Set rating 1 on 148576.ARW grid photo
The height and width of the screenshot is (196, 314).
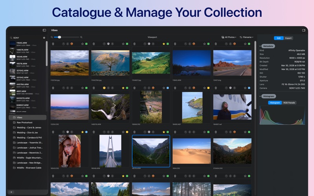pyautogui.click(x=104, y=88)
